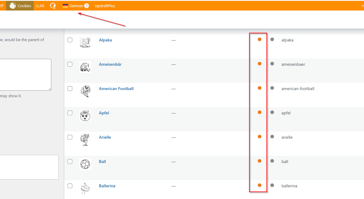Click the orange dot in Arielle row
The width and height of the screenshot is (364, 199).
coord(260,137)
